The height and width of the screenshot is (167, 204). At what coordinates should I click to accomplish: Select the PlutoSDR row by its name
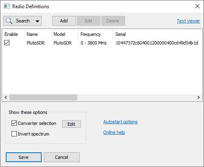(36, 43)
